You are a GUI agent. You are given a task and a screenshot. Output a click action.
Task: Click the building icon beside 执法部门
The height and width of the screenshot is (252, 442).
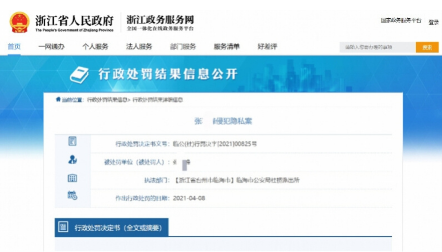coord(72,178)
